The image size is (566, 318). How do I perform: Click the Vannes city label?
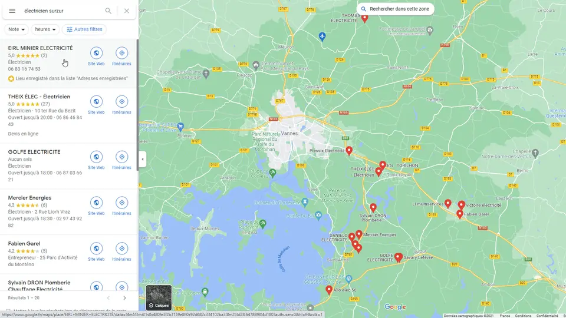point(289,134)
